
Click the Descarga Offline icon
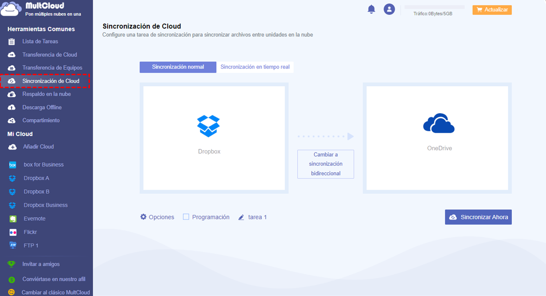pos(12,107)
